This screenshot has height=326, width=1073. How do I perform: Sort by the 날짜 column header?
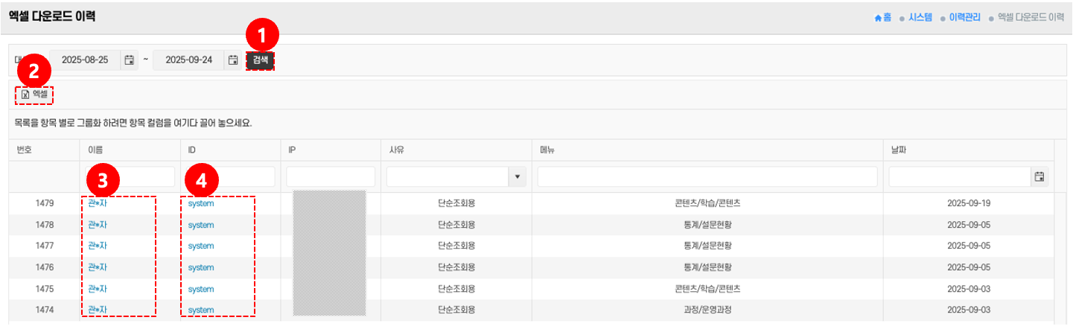tap(899, 150)
